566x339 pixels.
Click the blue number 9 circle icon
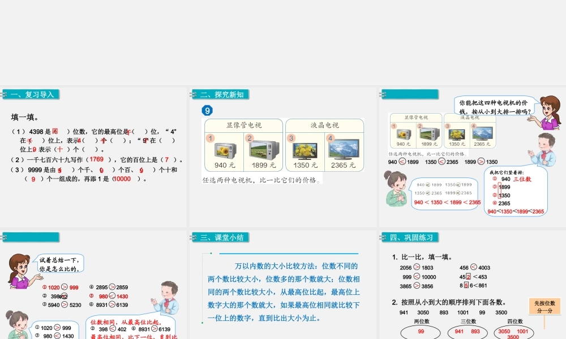[208, 111]
